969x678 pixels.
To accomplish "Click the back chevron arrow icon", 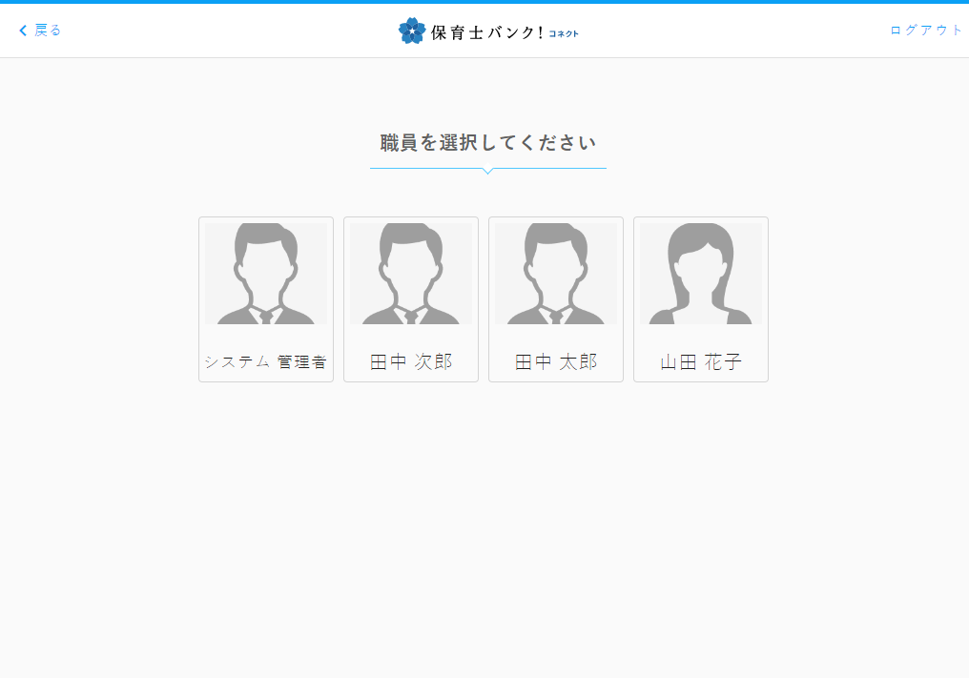I will click(x=23, y=31).
